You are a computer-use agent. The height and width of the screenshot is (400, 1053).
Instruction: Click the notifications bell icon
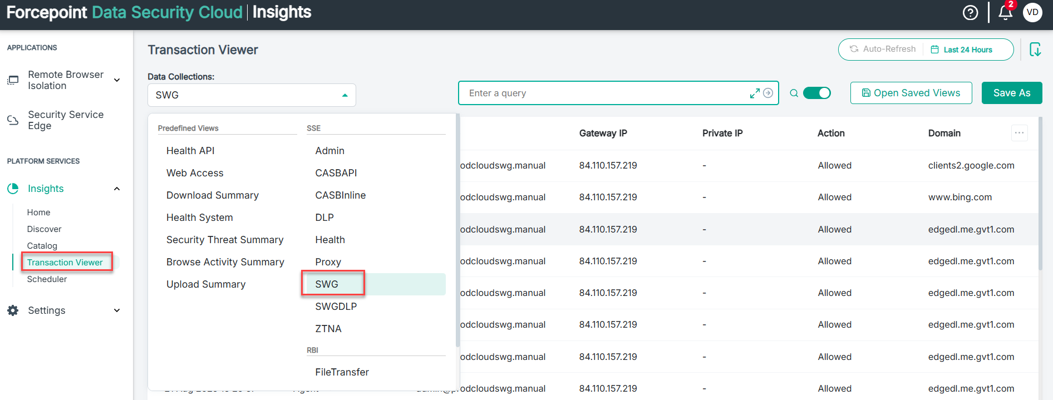point(1005,13)
